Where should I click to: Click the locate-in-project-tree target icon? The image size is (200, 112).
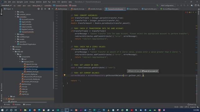tap(38, 9)
